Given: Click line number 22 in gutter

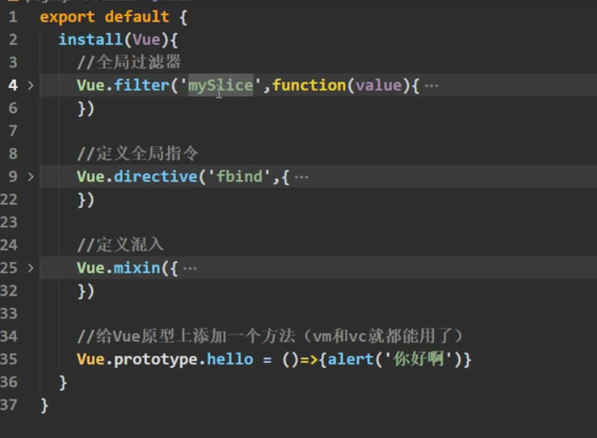Looking at the screenshot, I should coord(8,200).
